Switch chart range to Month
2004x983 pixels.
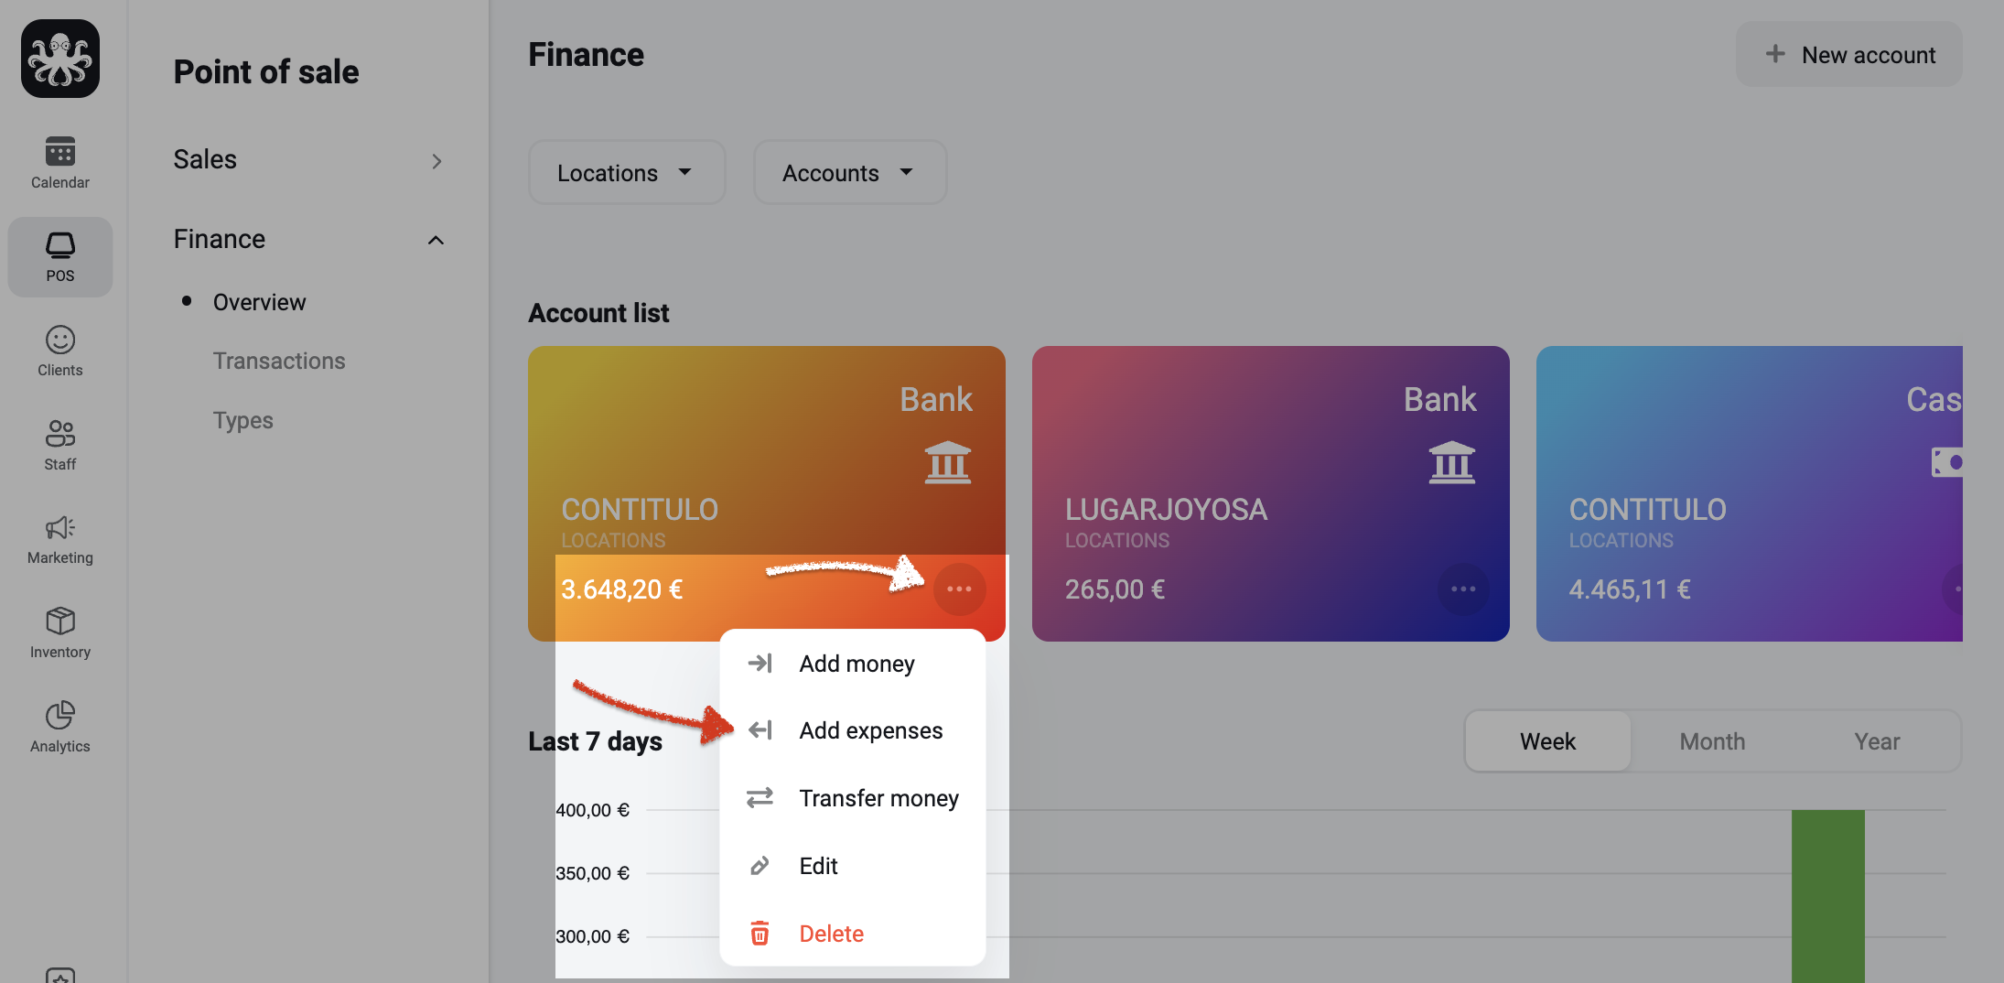[x=1712, y=741]
